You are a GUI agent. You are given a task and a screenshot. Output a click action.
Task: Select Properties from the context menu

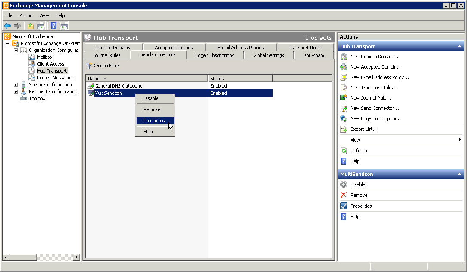155,121
